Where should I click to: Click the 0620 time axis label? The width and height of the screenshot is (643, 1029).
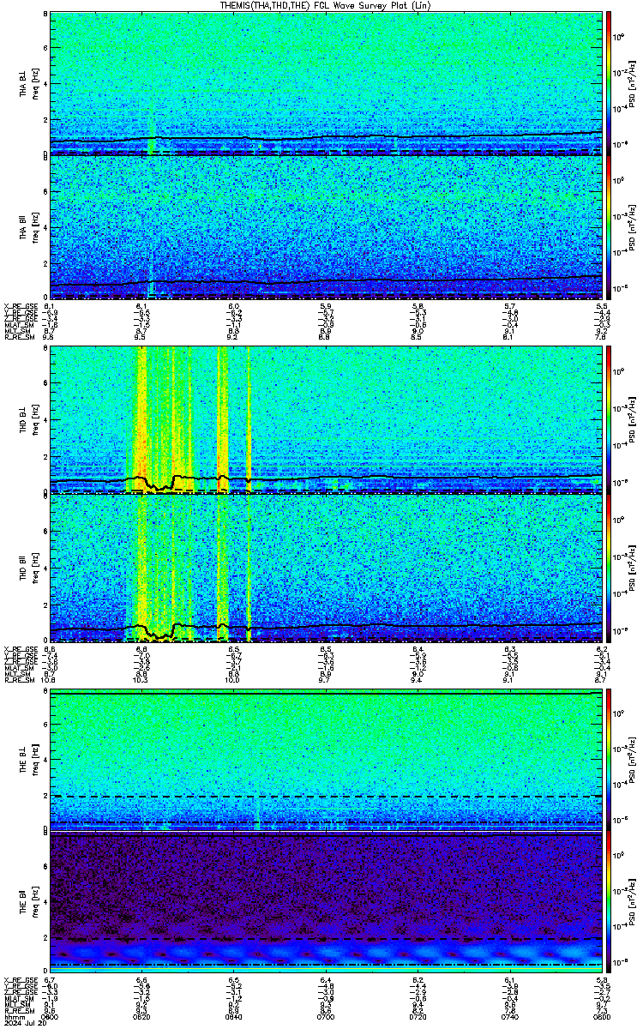coord(141,1017)
